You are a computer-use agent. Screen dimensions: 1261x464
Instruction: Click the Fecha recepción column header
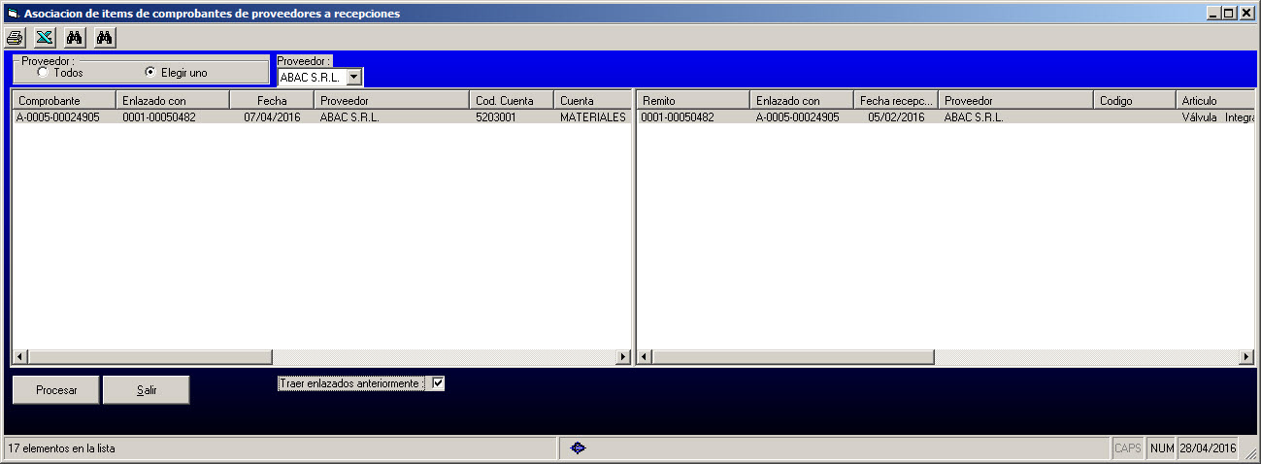(895, 101)
